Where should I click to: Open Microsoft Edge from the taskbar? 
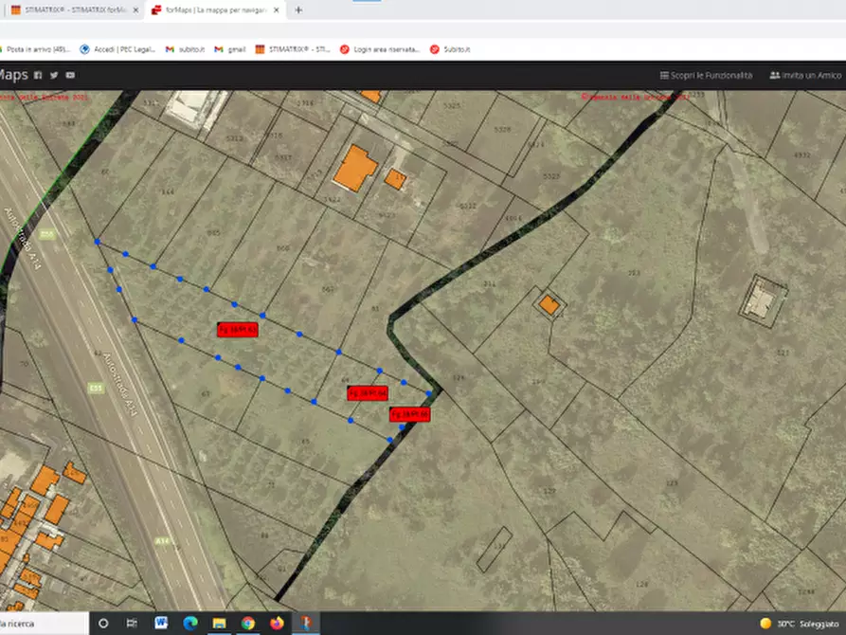tap(189, 623)
